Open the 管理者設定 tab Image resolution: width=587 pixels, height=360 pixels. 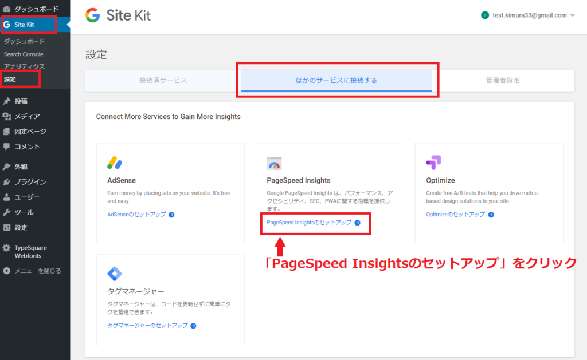coord(503,80)
